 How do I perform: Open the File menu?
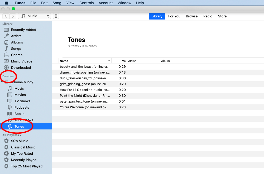33,3
